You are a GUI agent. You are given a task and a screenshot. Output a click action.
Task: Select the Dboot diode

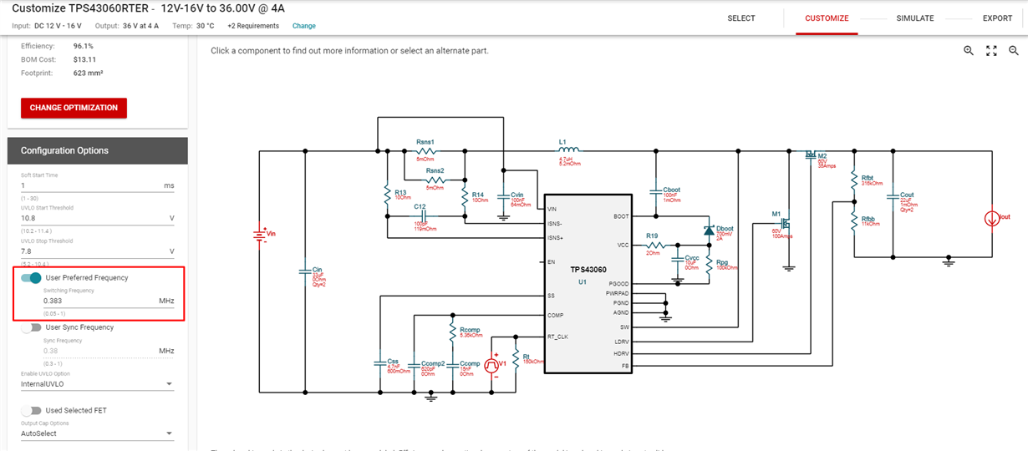710,230
